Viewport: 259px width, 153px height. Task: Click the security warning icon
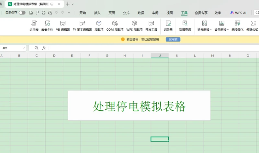[123, 39]
